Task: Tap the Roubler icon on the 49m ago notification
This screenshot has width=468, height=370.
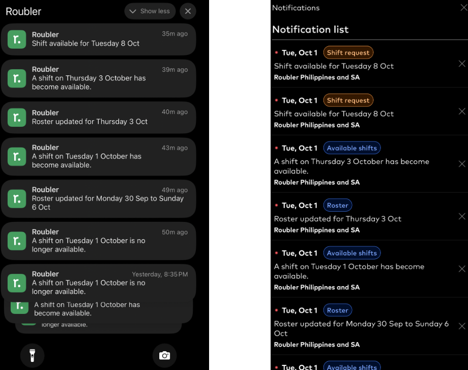Action: [17, 198]
